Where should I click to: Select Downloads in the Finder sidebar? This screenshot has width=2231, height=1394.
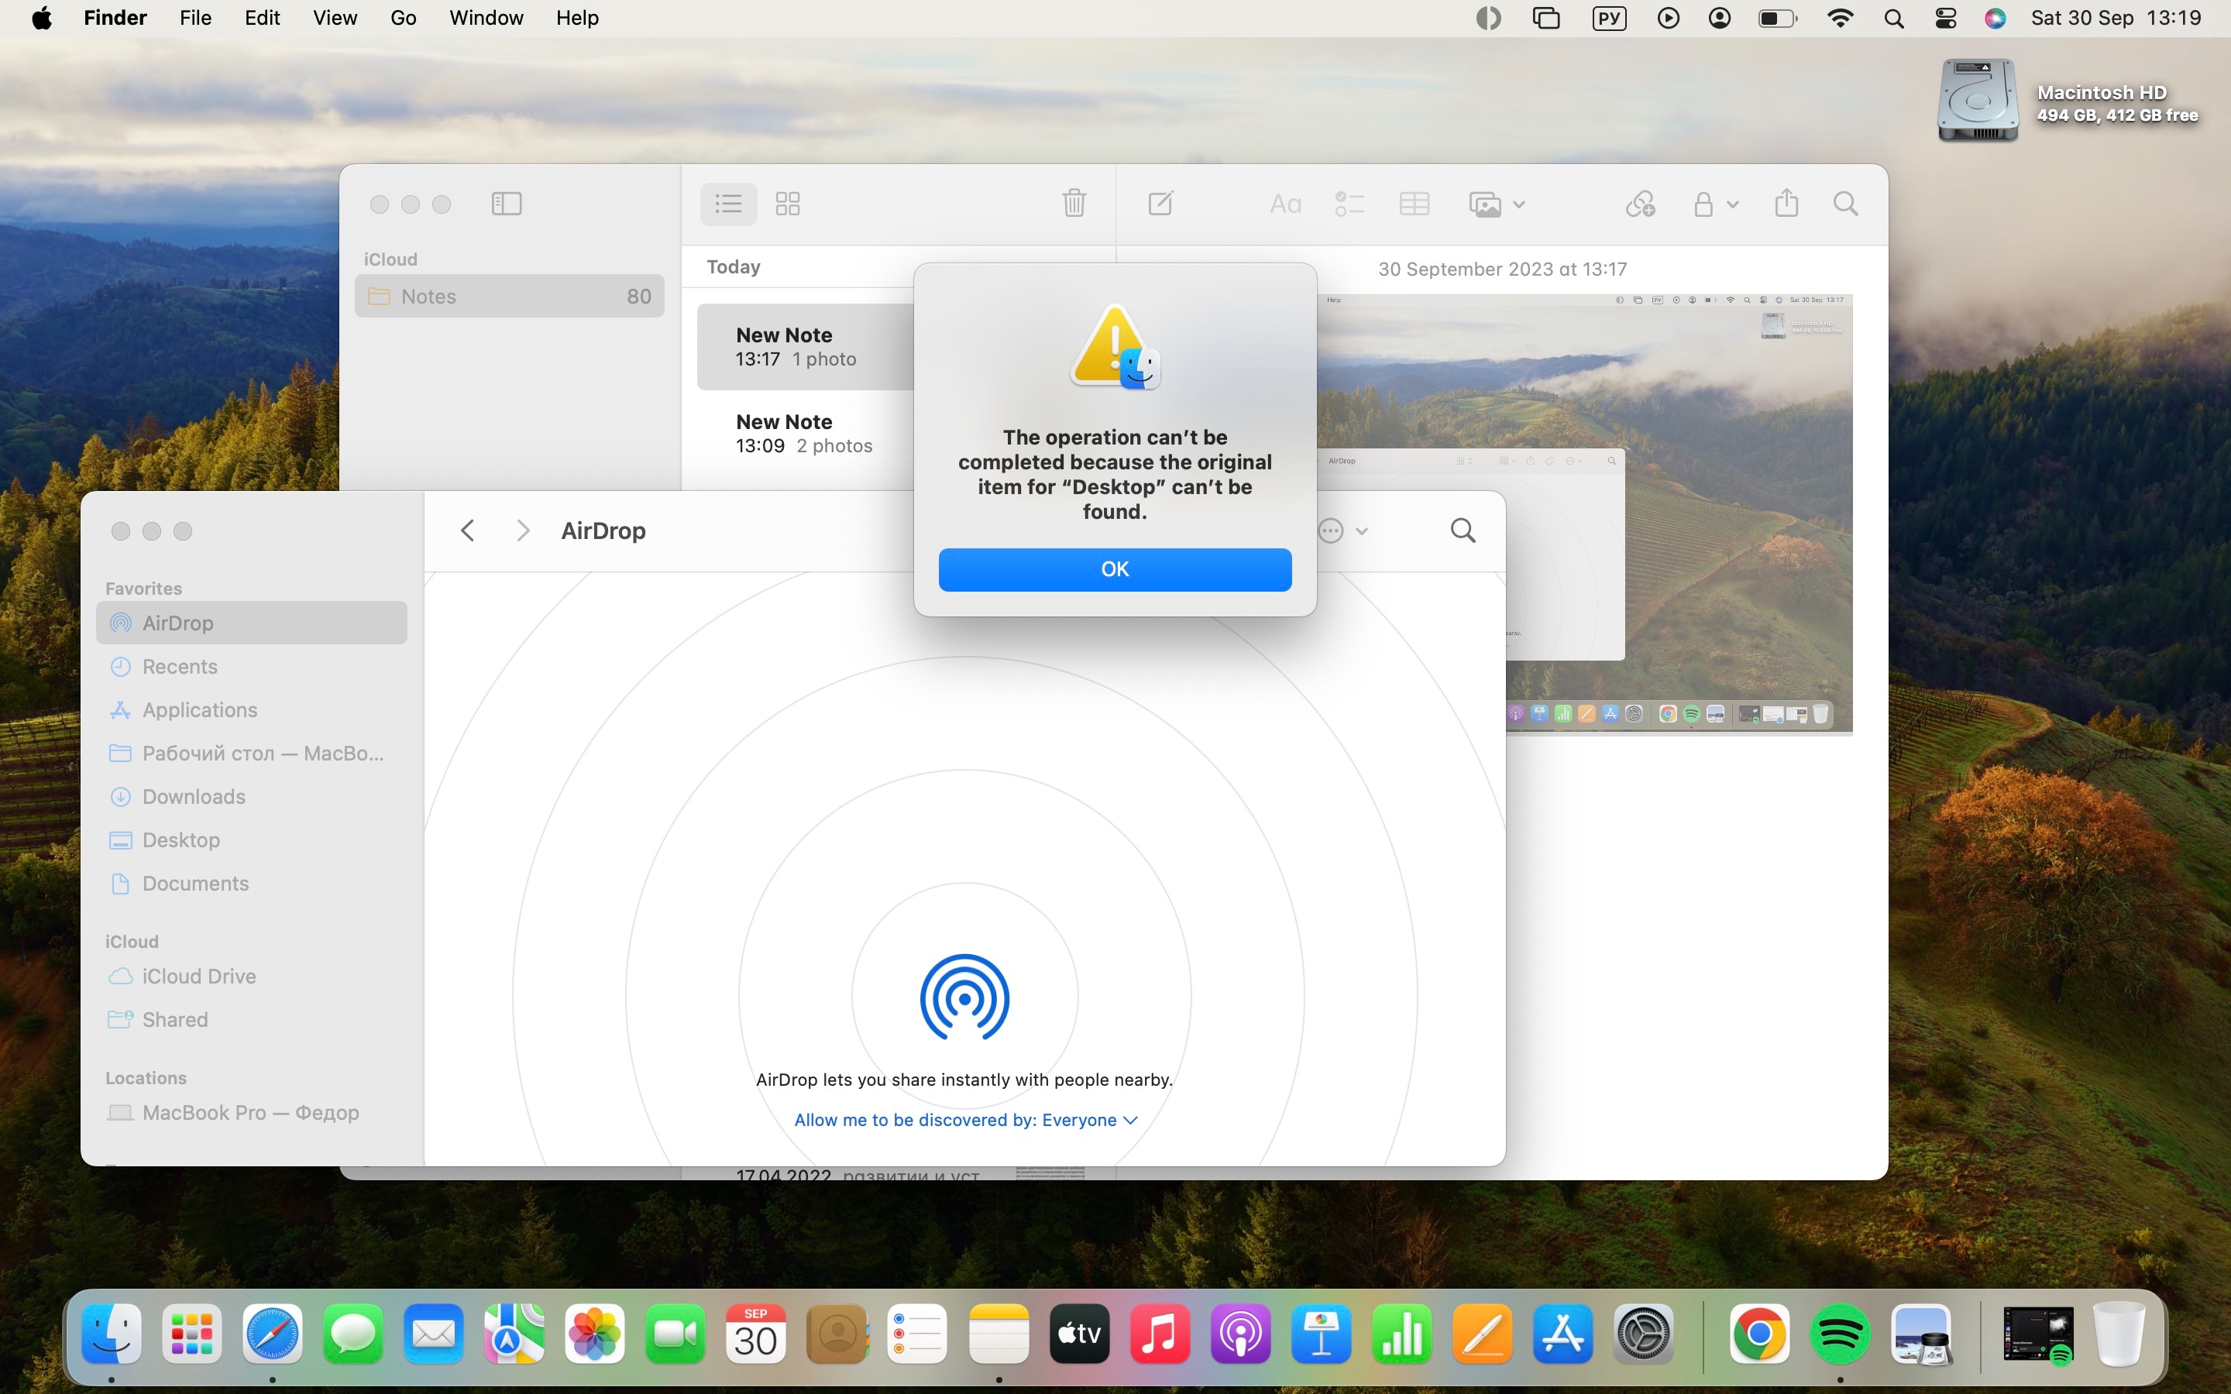tap(194, 797)
